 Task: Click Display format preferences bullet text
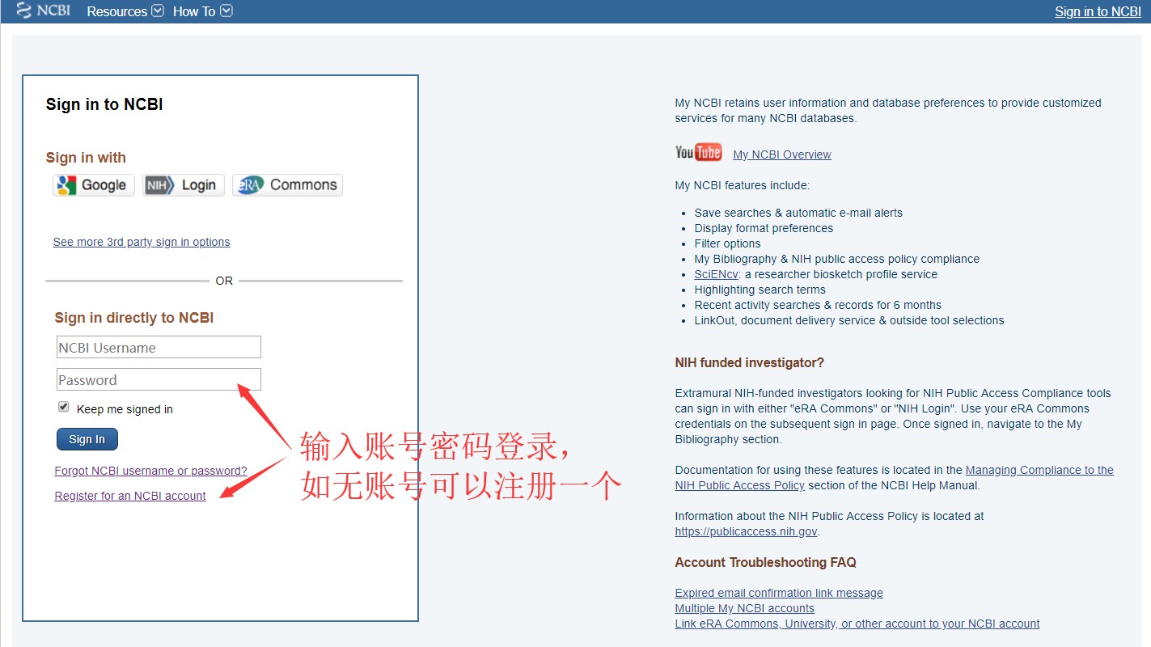(764, 228)
